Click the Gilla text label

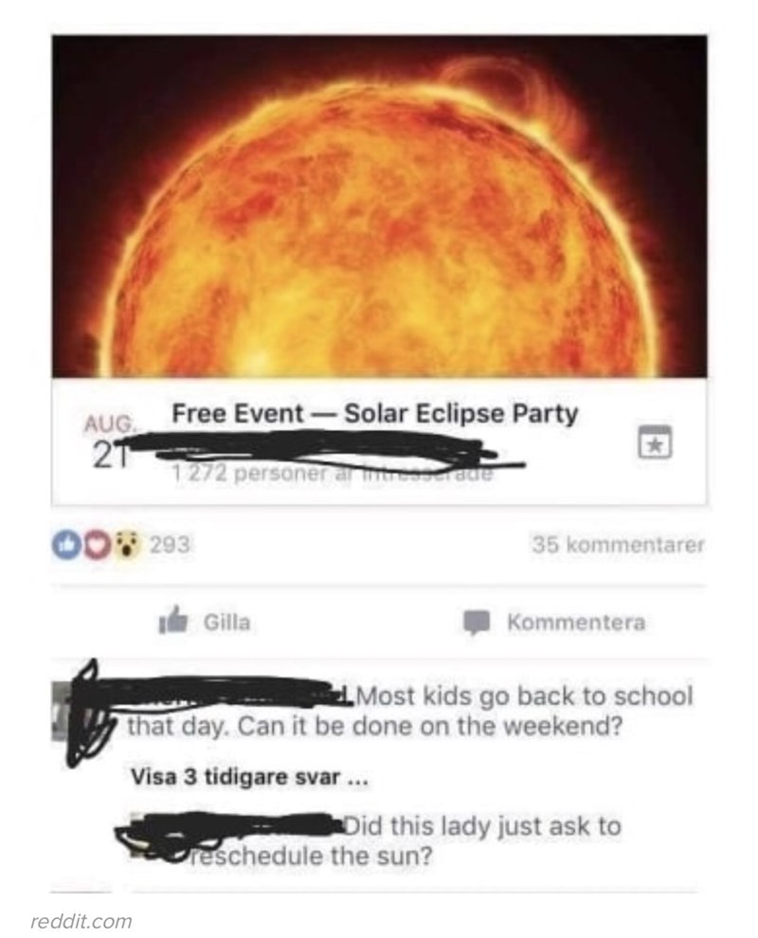click(x=226, y=622)
